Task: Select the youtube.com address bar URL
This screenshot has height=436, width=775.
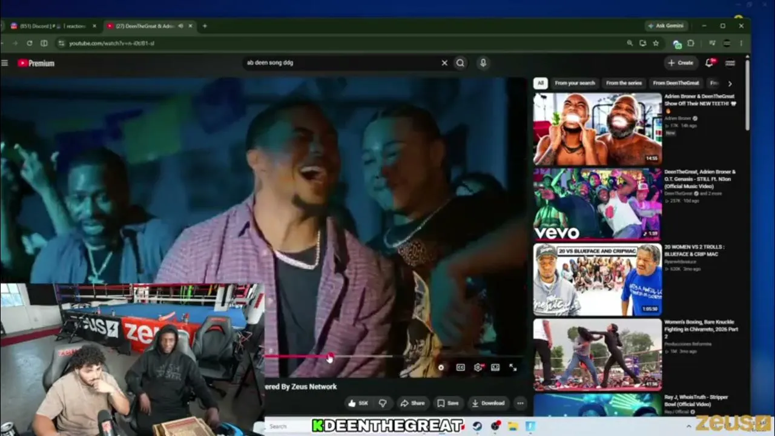Action: [111, 44]
